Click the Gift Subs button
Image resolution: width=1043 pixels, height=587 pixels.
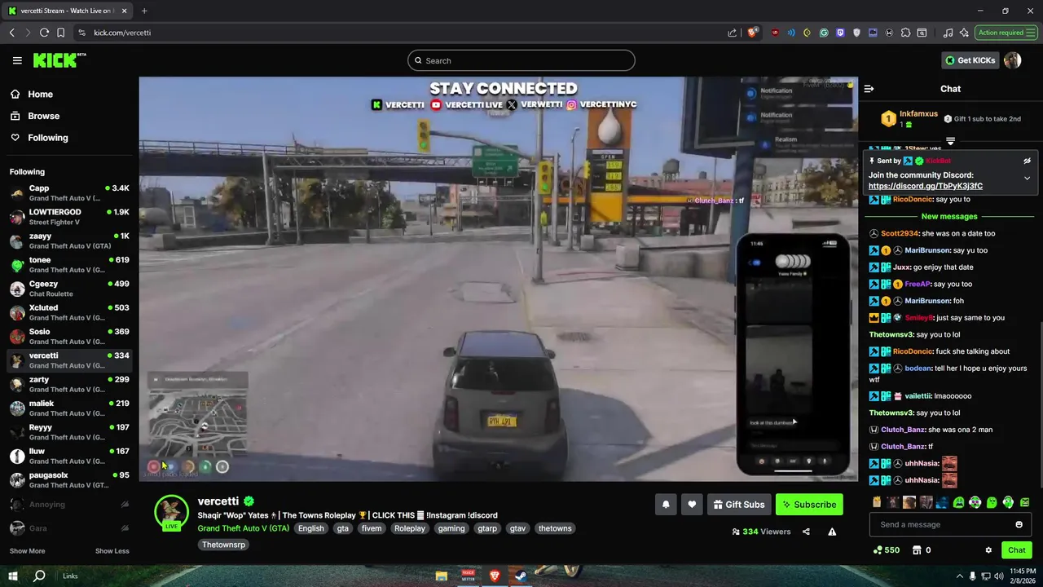(738, 505)
